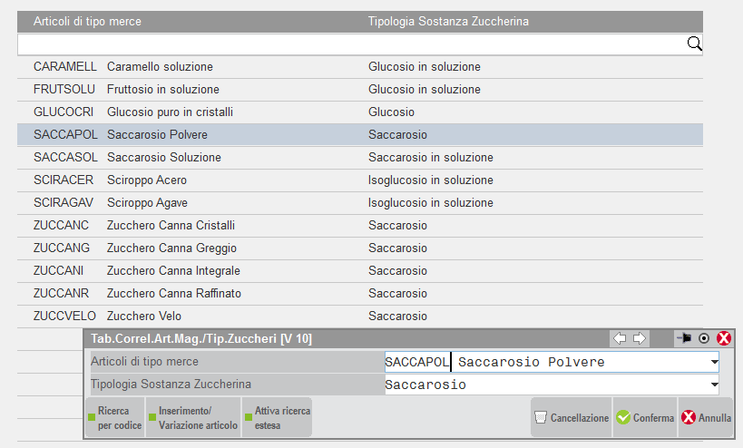Confirm with the green Conferma button

point(645,418)
